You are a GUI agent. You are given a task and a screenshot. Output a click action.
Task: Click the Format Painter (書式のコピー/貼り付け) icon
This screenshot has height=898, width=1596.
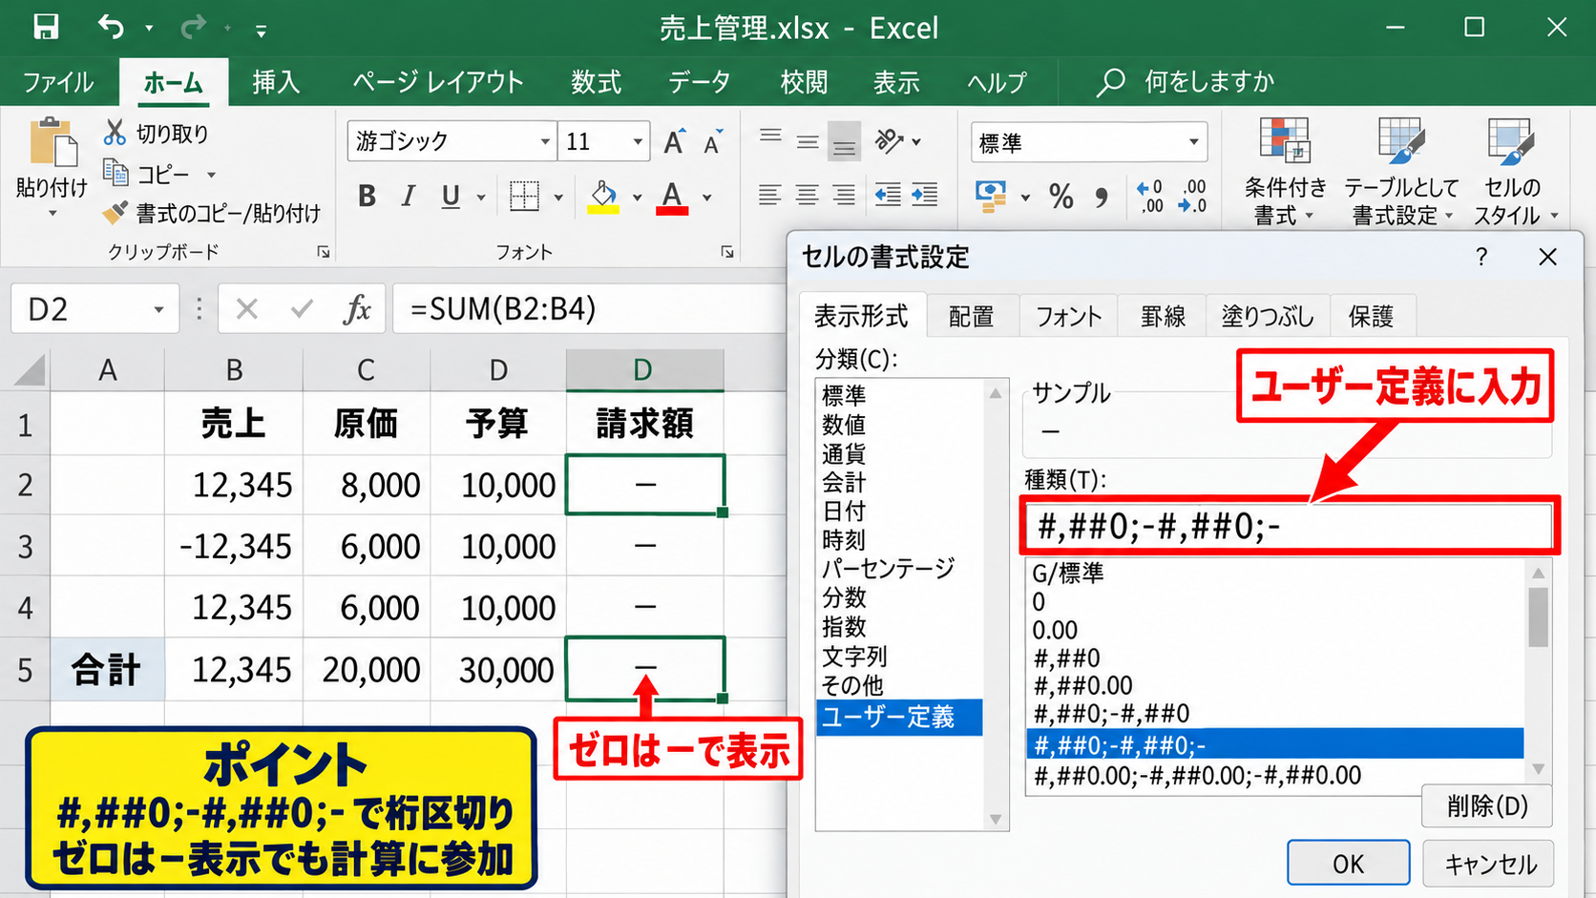[x=115, y=212]
